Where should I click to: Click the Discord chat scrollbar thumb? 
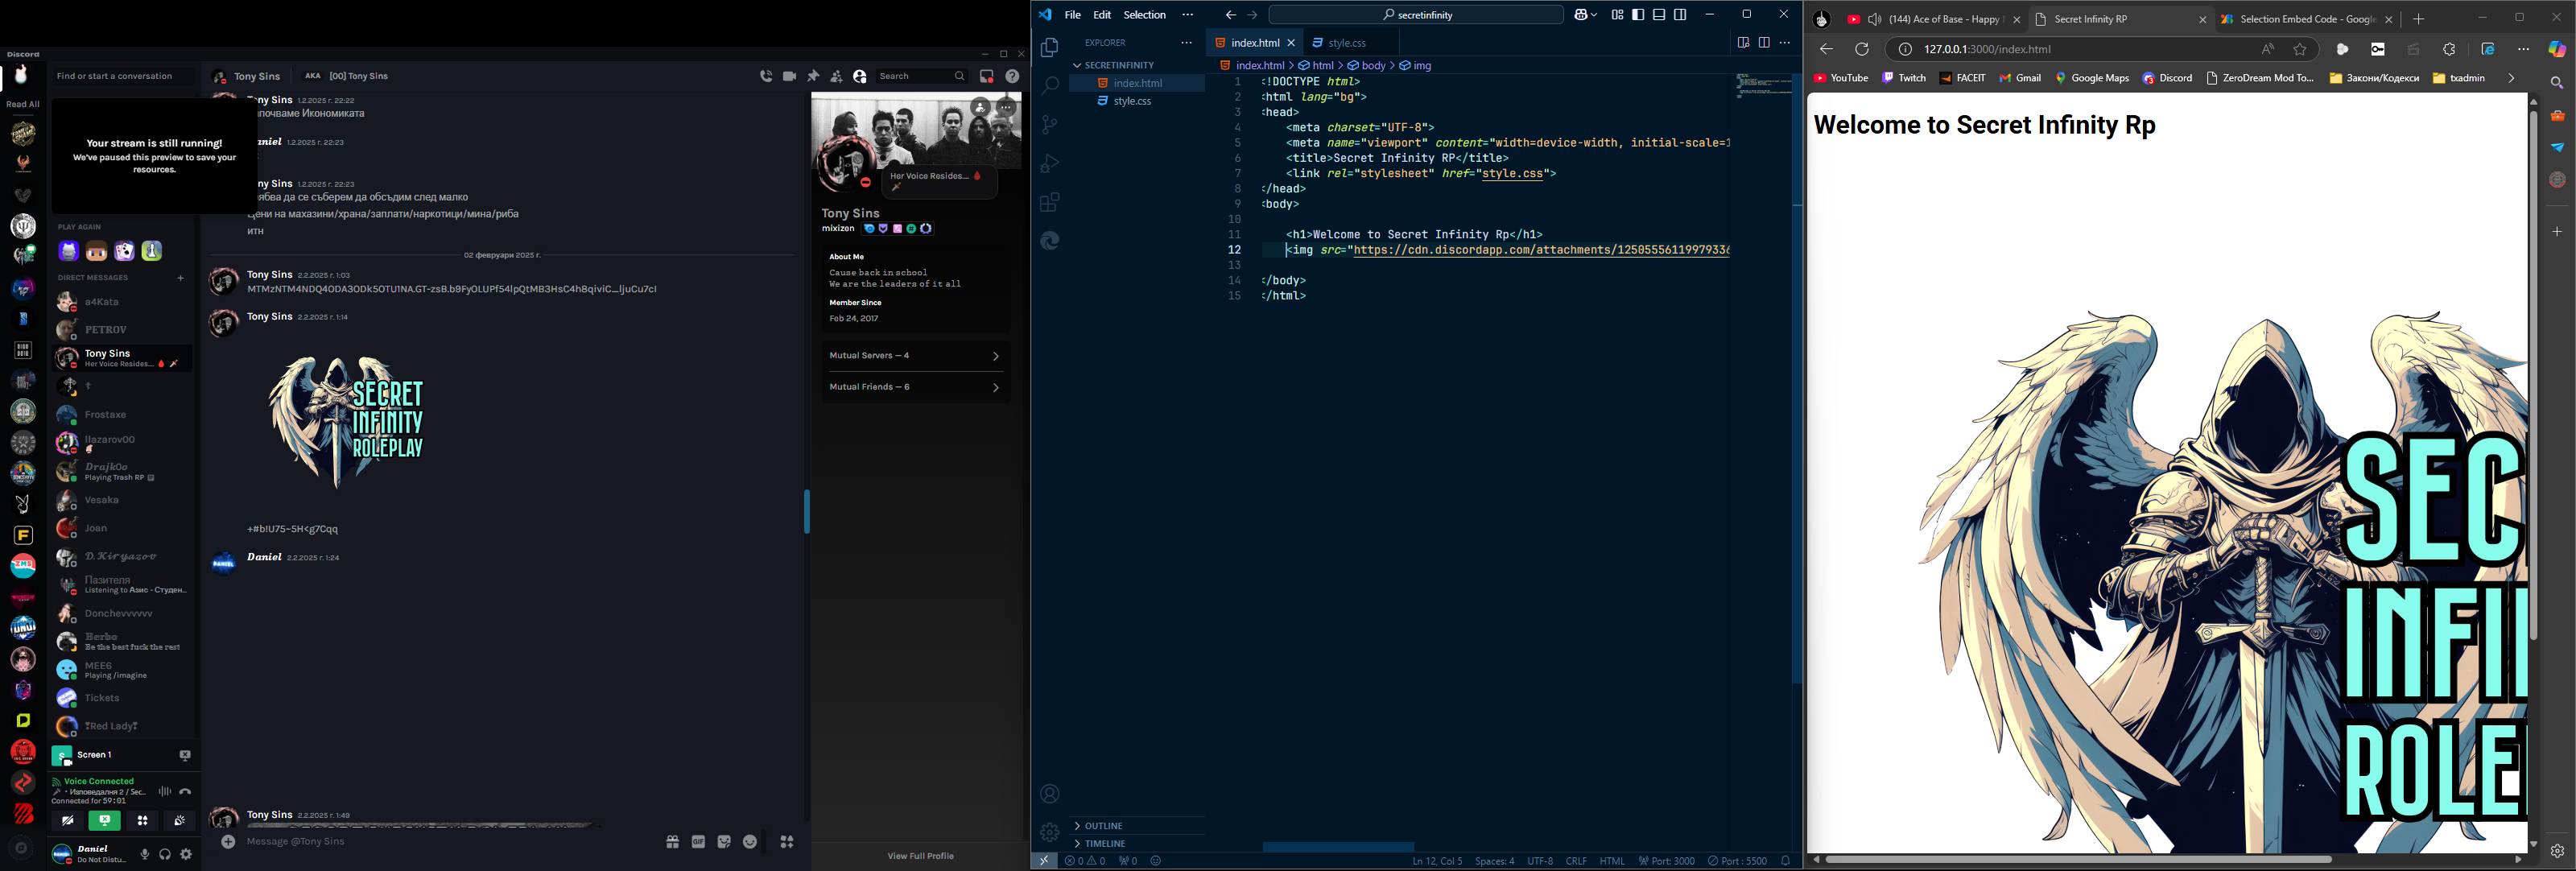(x=807, y=511)
